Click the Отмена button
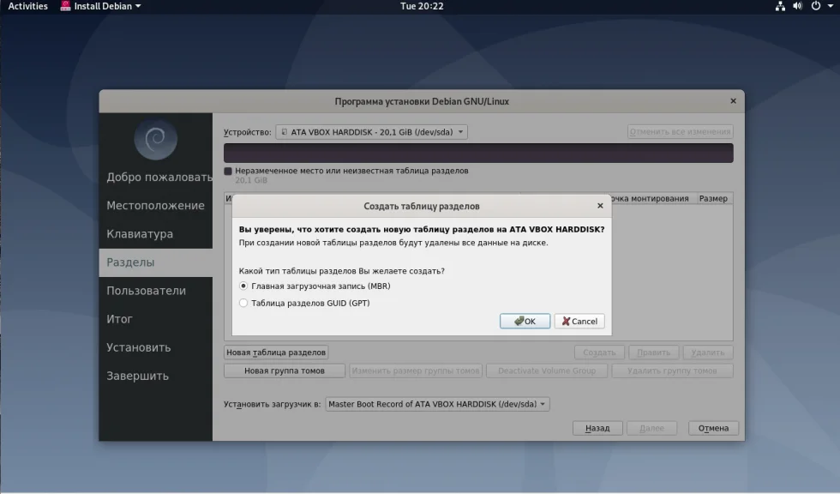840x494 pixels. (713, 428)
